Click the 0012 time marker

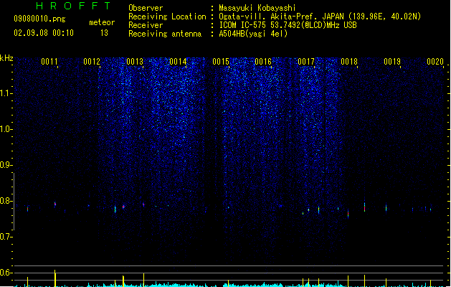92,62
